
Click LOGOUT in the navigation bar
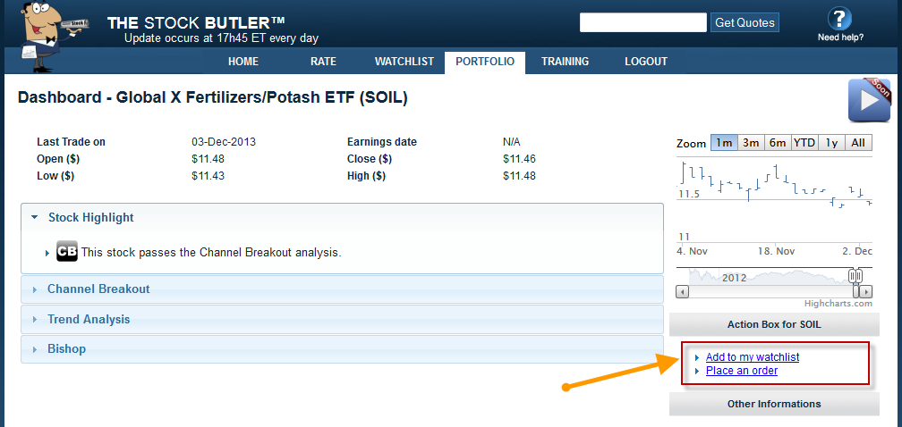646,62
